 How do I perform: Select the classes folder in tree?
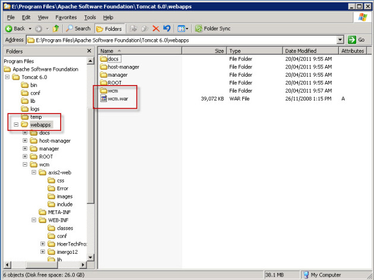click(61, 228)
